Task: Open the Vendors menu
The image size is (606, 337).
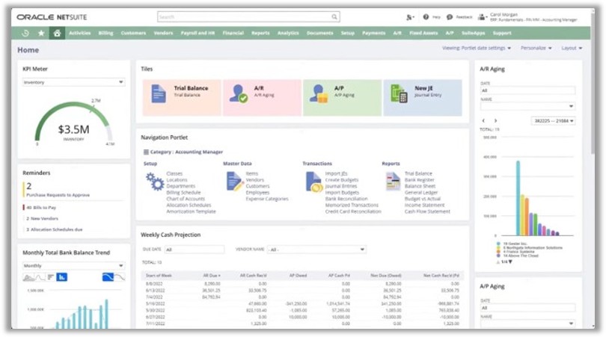Action: (x=164, y=33)
